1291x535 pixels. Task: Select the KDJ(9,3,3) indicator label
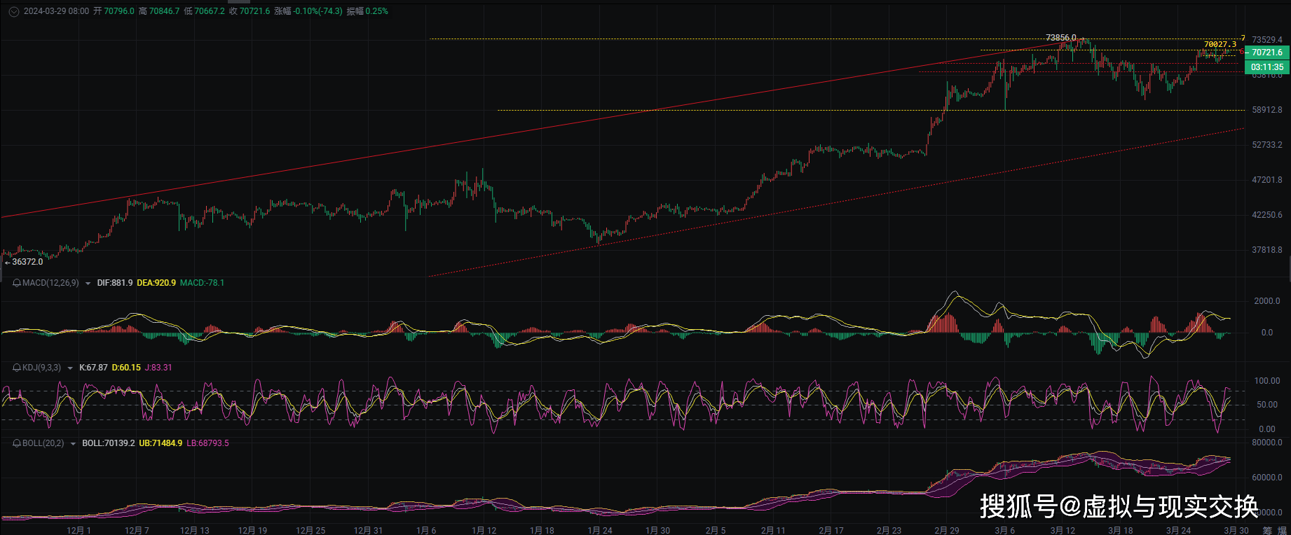coord(41,368)
